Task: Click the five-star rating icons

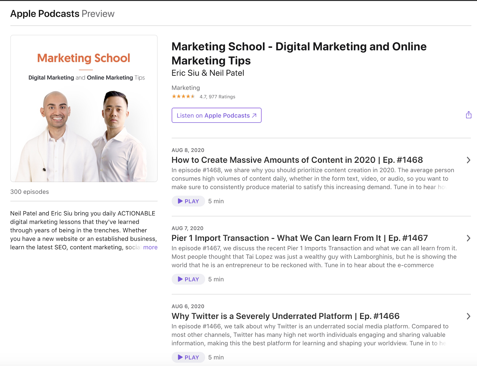Action: pos(183,96)
